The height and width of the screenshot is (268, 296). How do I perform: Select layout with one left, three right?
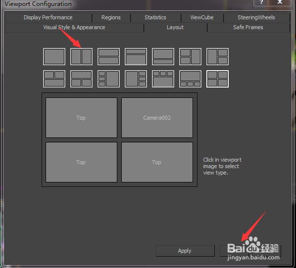coord(136,79)
